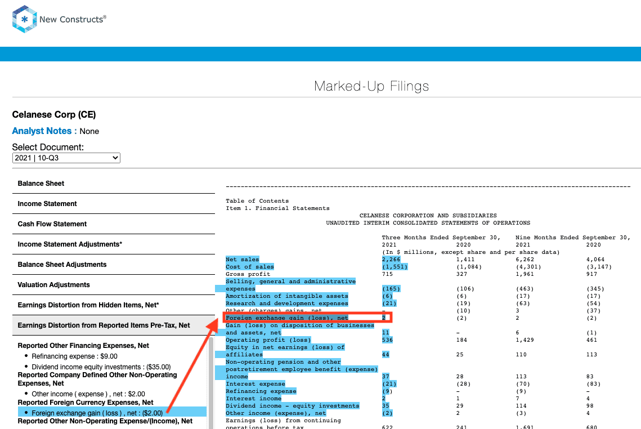
Task: Click Table of Contents text in filing
Action: pos(257,201)
